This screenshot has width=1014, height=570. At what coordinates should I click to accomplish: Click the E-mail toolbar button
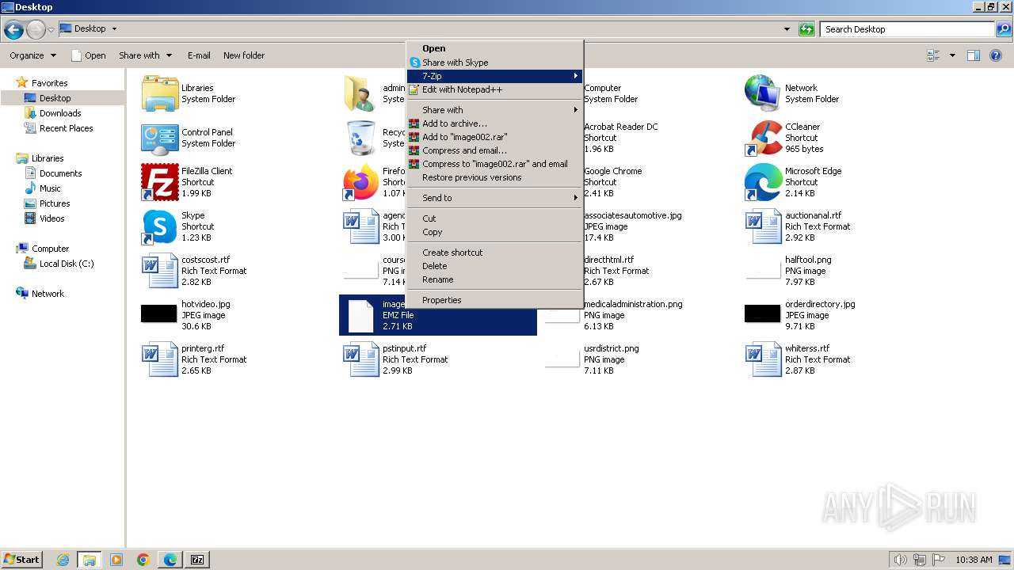[x=199, y=55]
